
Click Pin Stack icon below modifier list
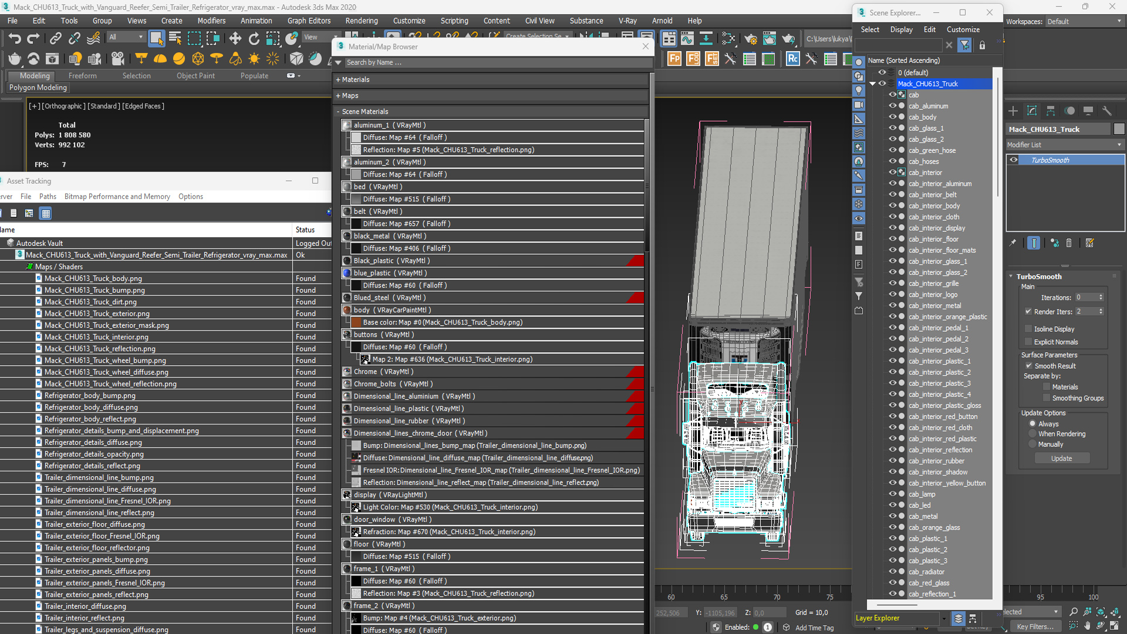pyautogui.click(x=1013, y=243)
